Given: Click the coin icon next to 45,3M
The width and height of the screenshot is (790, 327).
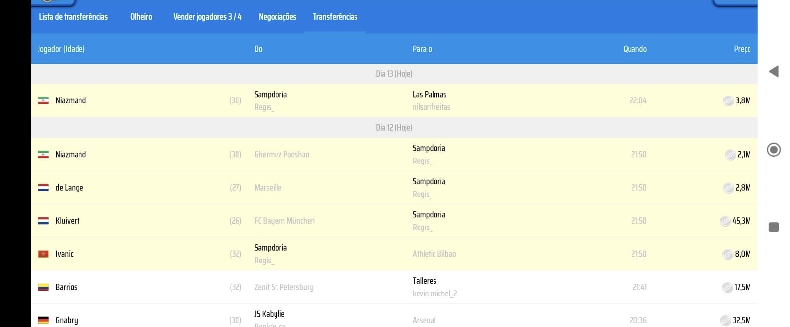Looking at the screenshot, I should [725, 221].
